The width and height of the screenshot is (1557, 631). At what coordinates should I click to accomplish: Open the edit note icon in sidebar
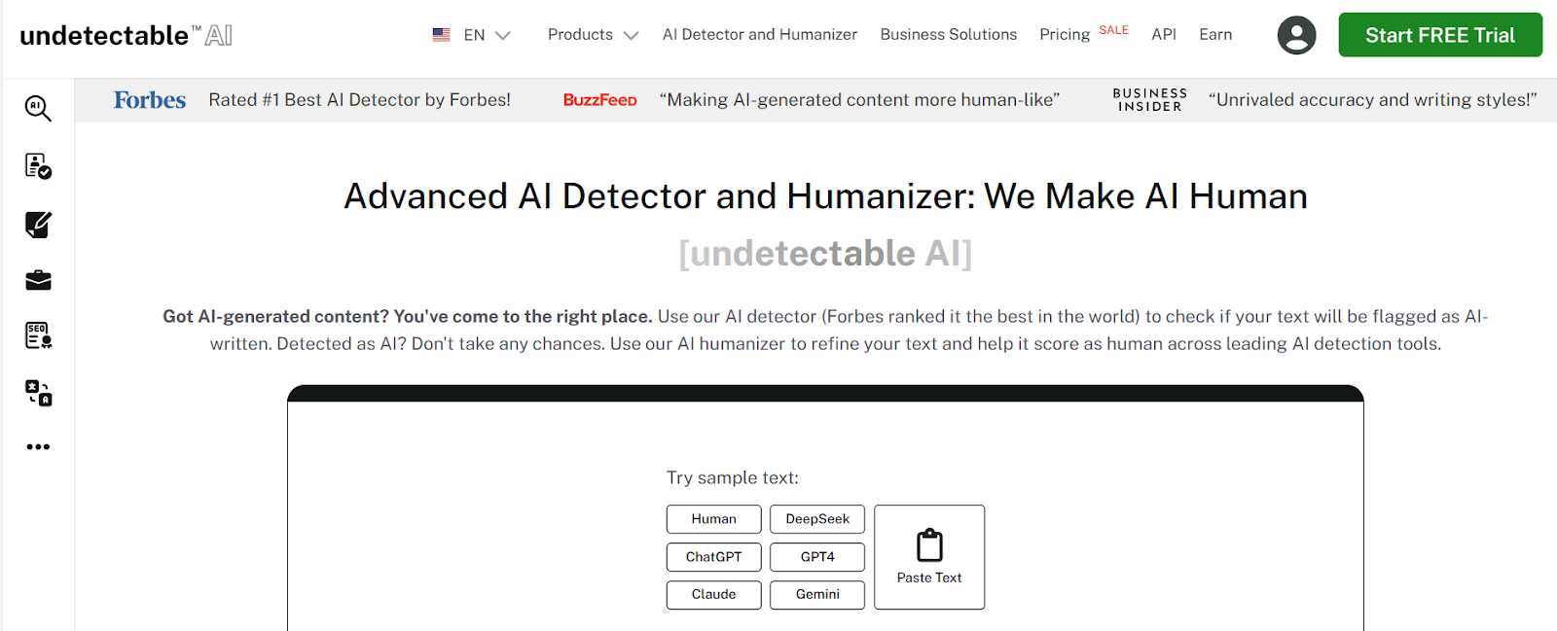pos(38,225)
